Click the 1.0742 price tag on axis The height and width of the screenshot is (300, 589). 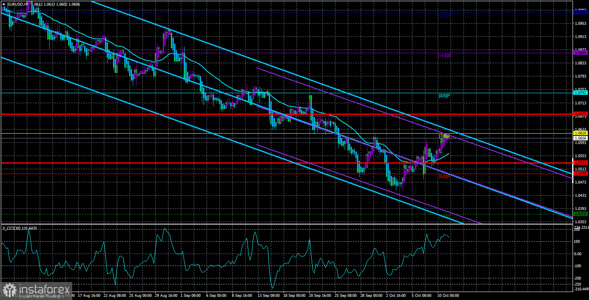click(x=581, y=93)
